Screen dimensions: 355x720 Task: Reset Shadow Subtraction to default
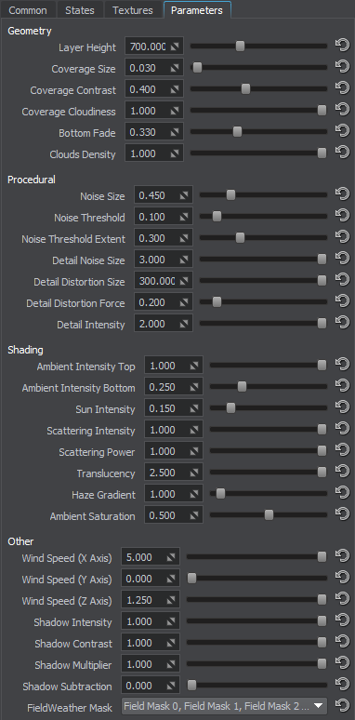point(342,685)
